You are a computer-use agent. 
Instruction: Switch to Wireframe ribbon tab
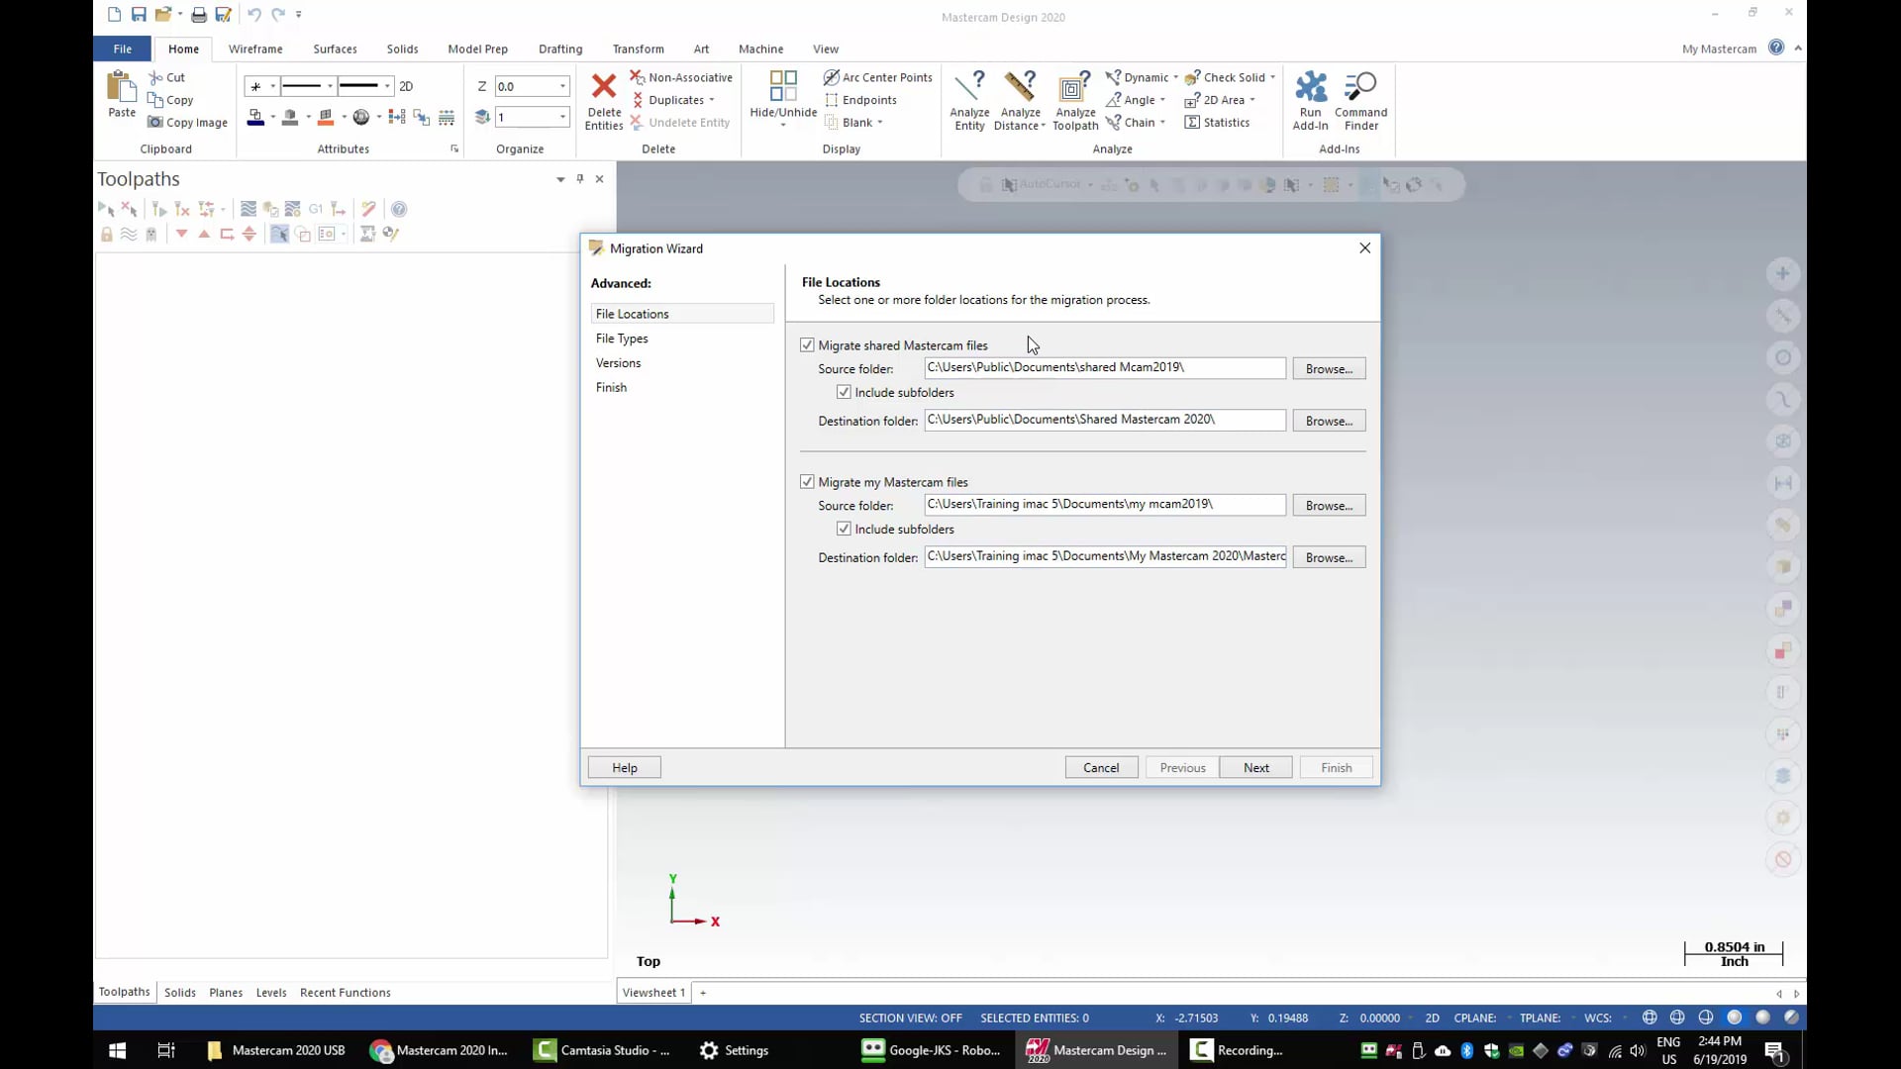coord(255,49)
